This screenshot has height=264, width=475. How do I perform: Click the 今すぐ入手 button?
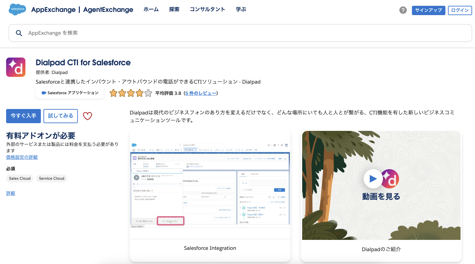[x=23, y=116]
